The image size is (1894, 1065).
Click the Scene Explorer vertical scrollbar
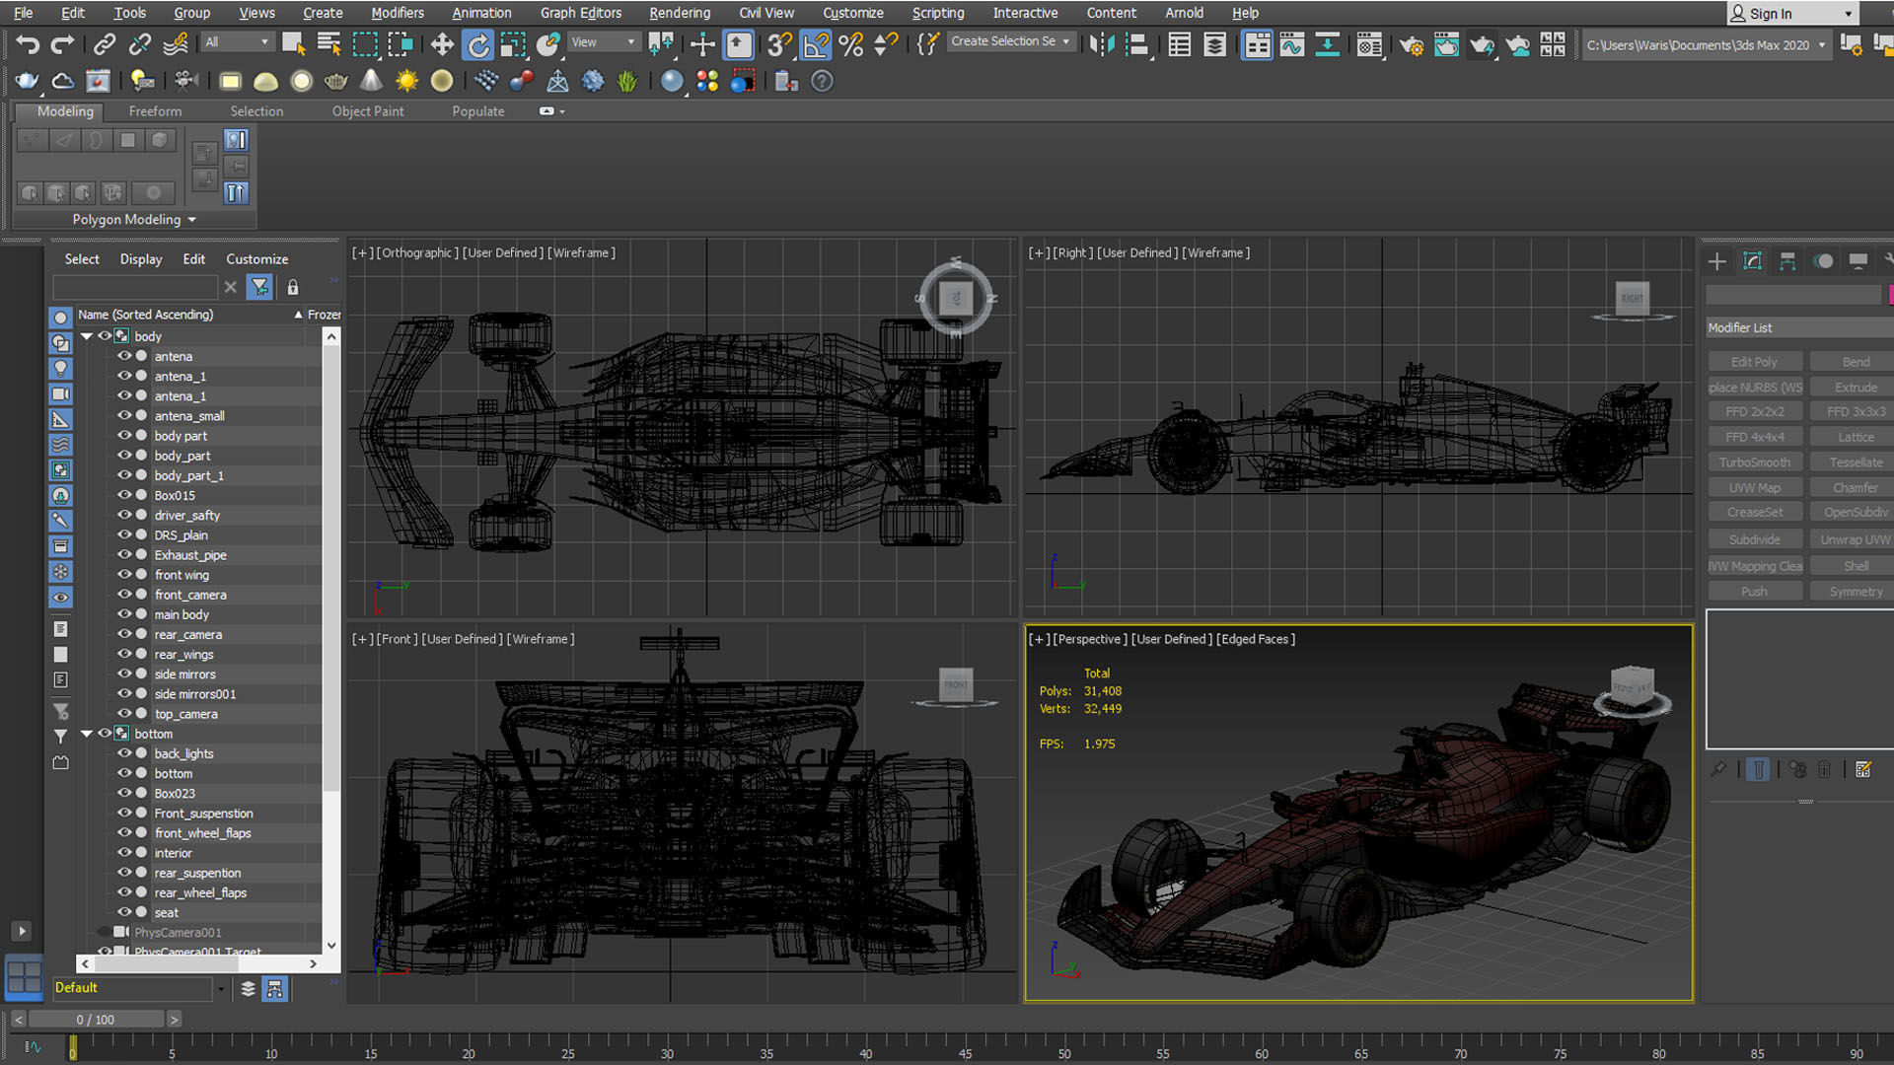tap(331, 641)
